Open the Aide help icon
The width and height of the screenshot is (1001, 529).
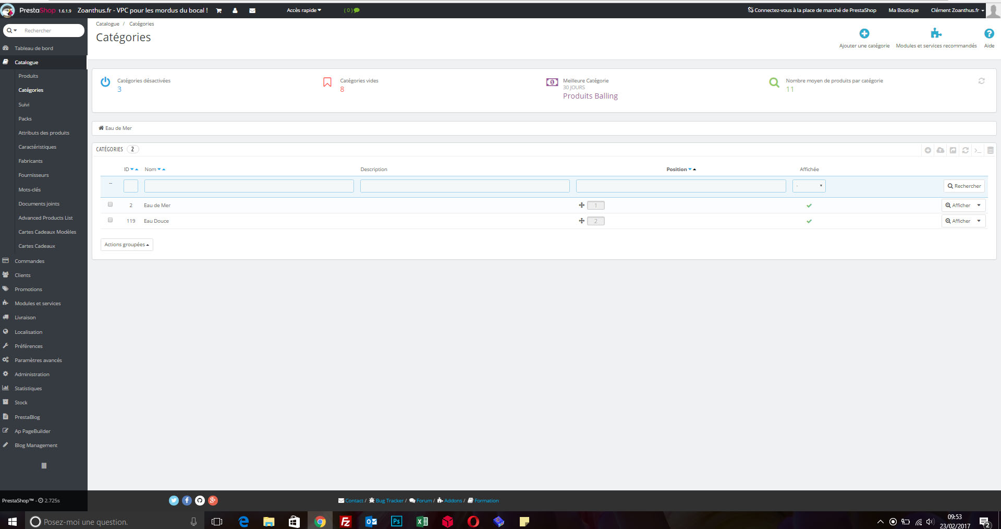[989, 33]
